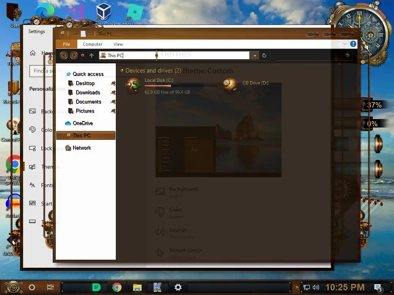The width and height of the screenshot is (394, 295).
Task: Open the Microsoft Edge desktop icon
Action: pyautogui.click(x=45, y=11)
